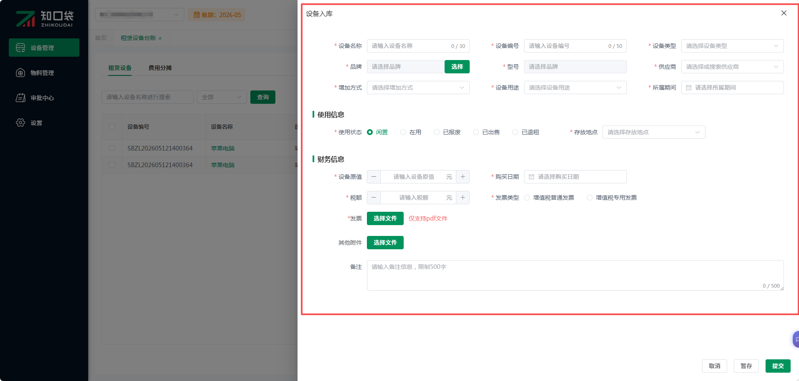Decrease 设备原值 with the minus button
Viewport: 799px width, 381px height.
[374, 177]
